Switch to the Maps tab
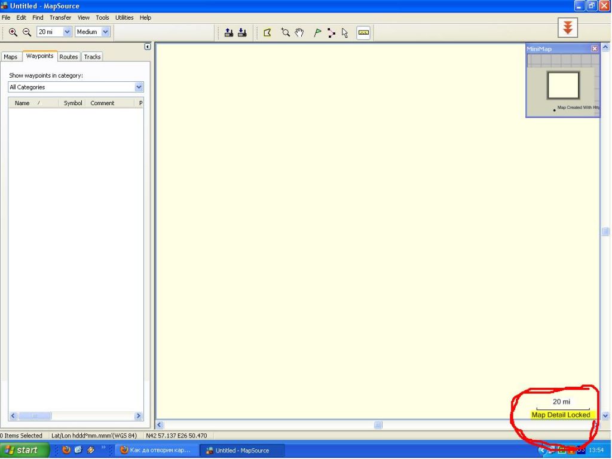 point(11,57)
